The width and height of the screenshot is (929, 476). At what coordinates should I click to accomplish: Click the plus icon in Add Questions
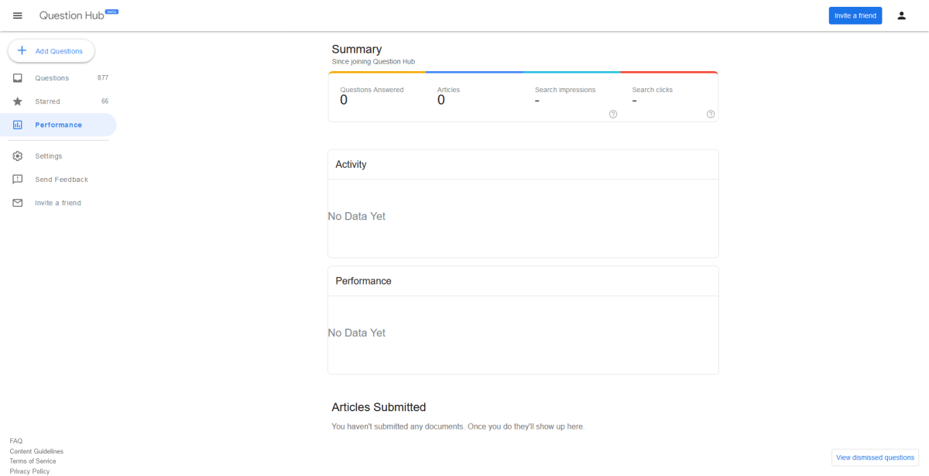[22, 50]
